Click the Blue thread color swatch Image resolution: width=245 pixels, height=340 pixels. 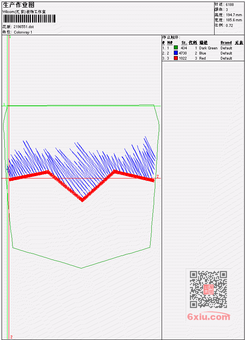[x=176, y=53]
